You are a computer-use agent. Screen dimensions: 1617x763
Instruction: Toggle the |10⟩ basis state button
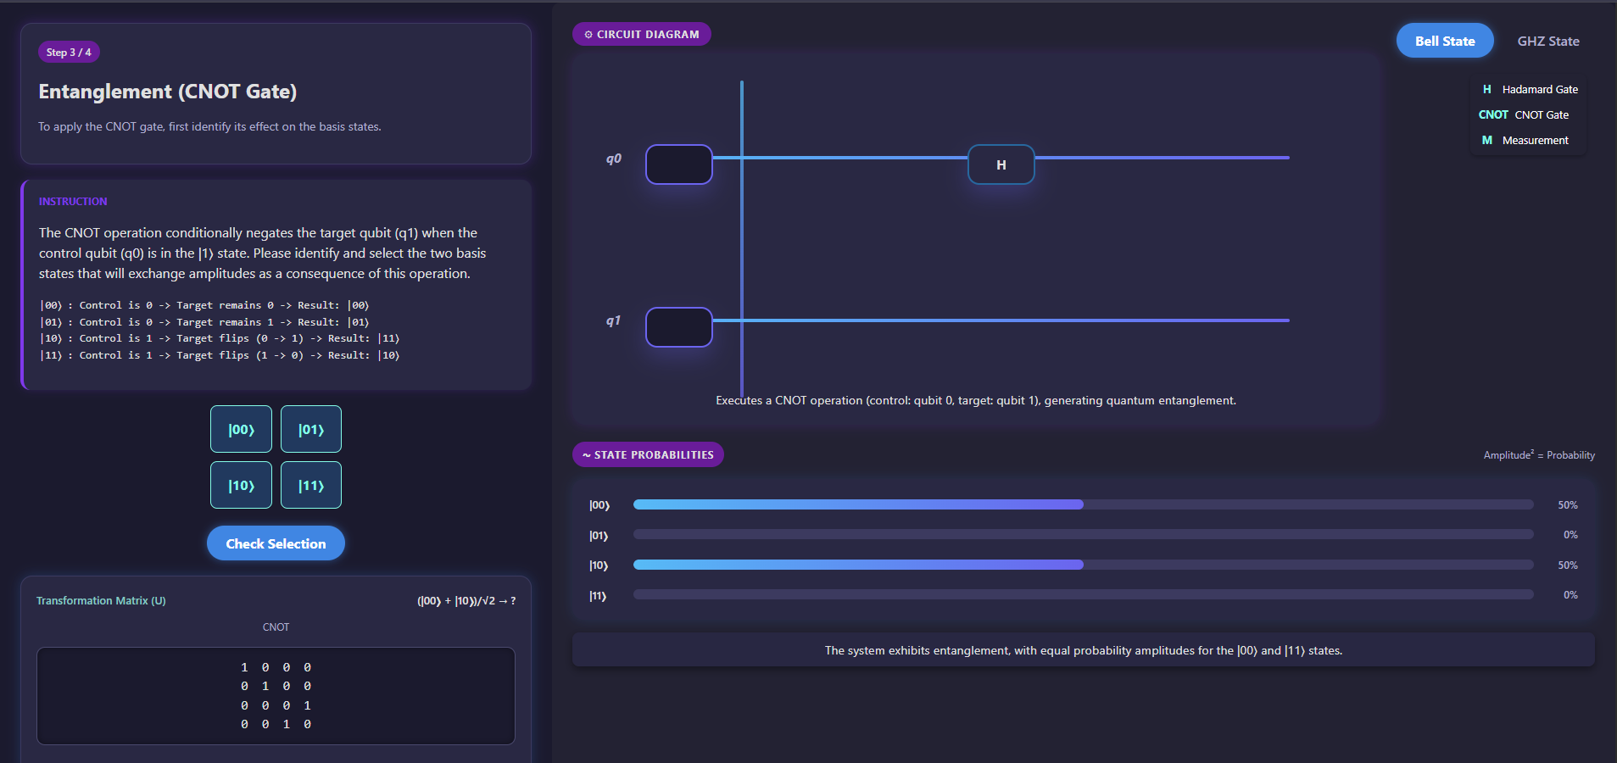(241, 486)
